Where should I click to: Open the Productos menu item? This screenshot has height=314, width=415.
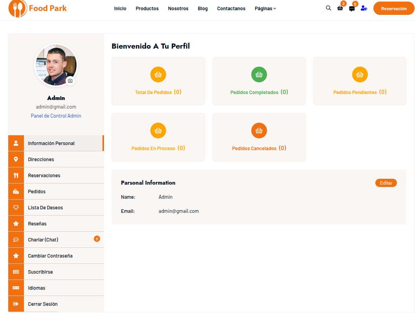pos(147,9)
